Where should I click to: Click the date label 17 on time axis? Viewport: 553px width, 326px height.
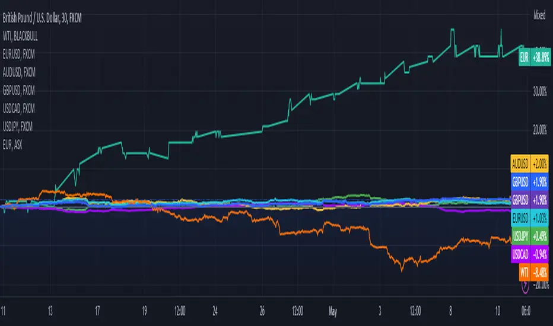pyautogui.click(x=97, y=311)
